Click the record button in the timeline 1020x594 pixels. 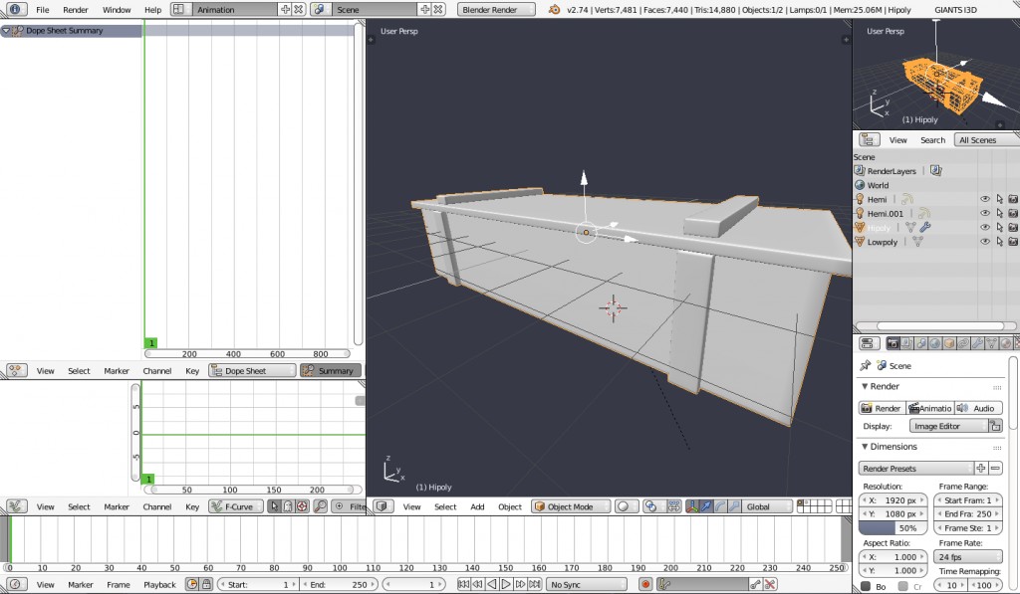click(645, 584)
